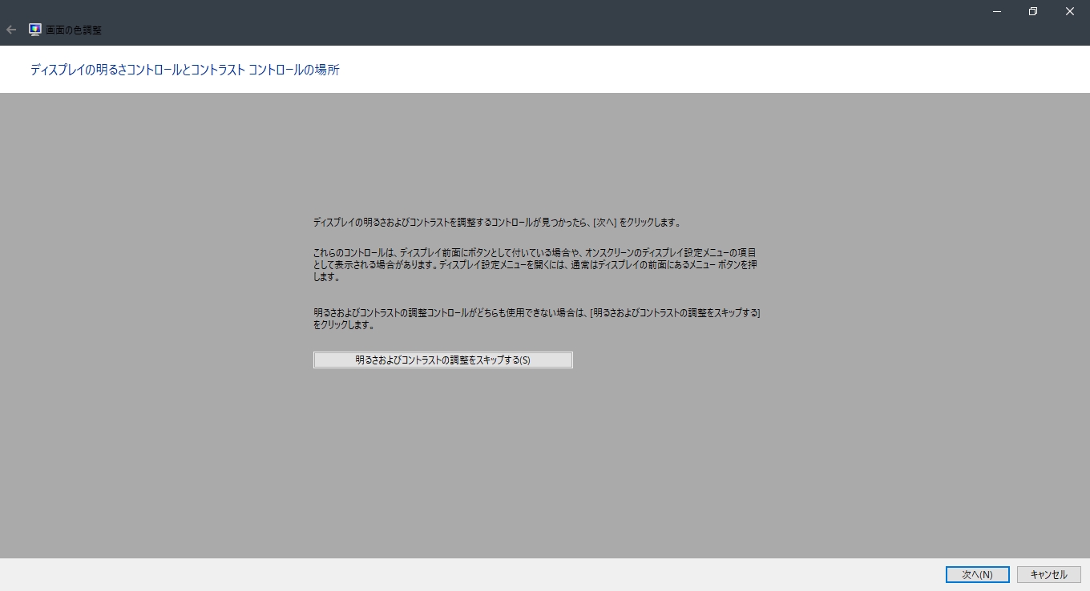The height and width of the screenshot is (591, 1090).
Task: Click paragraph starting ディスプレイの明るさおよびコントラストを調整する
Action: click(497, 223)
